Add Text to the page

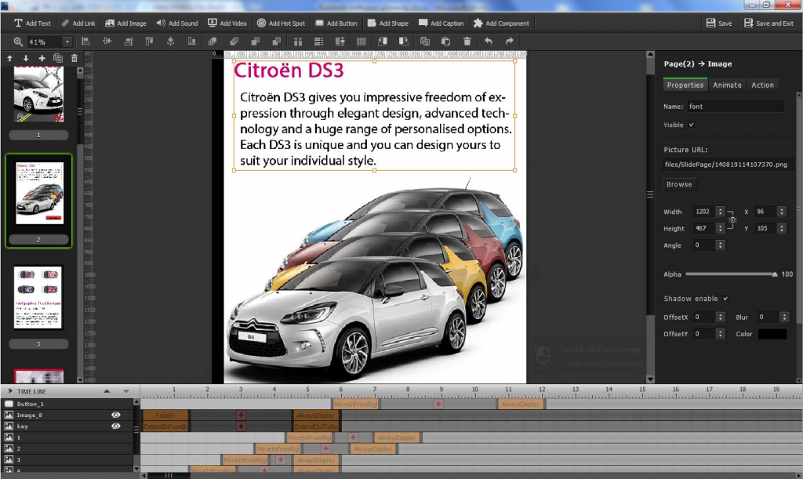pos(32,23)
